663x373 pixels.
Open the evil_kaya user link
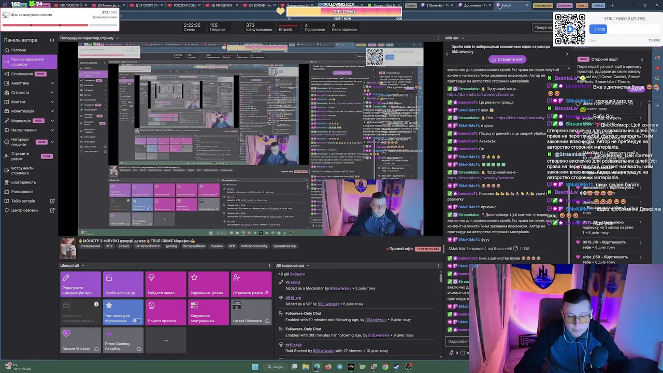293,345
